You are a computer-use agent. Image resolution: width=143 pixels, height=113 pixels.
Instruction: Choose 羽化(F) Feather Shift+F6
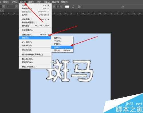coord(62,50)
